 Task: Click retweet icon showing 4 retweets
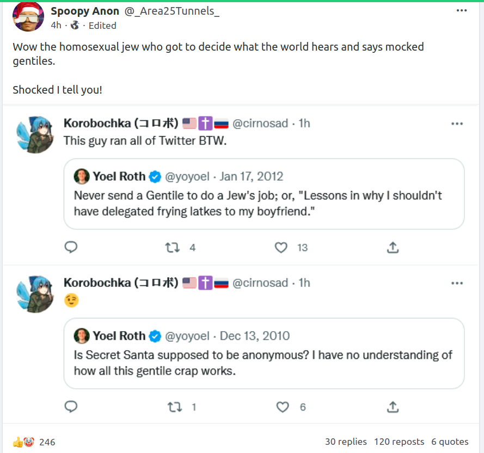[x=173, y=247]
